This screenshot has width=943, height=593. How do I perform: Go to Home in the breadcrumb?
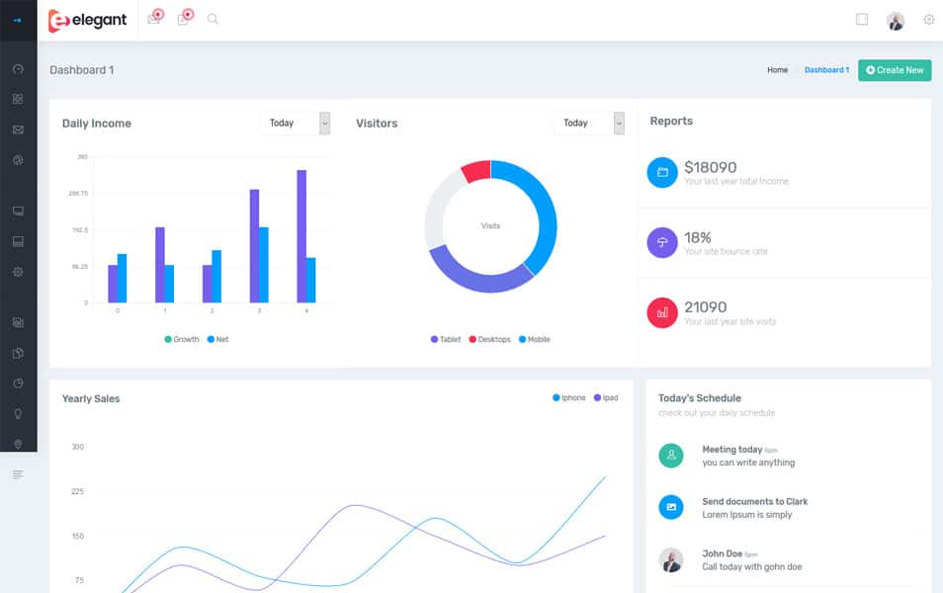click(778, 70)
